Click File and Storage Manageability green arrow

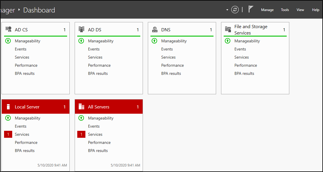click(227, 41)
